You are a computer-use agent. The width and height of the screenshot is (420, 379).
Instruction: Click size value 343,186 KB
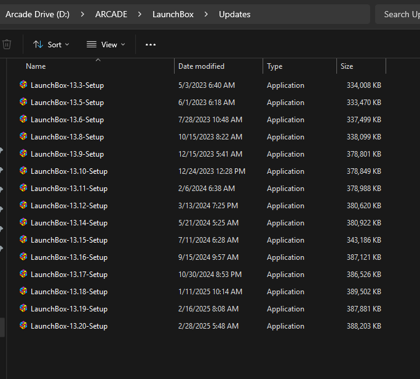pos(364,240)
